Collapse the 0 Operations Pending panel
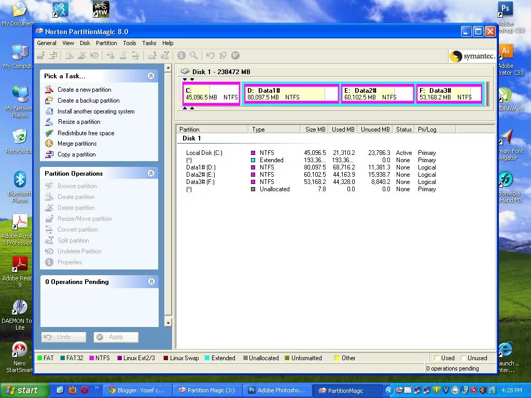This screenshot has height=398, width=531. pyautogui.click(x=151, y=281)
